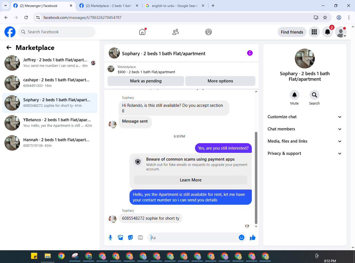Switch to the Messenger | Facebook tab
This screenshot has width=355, height=263.
pos(44,6)
